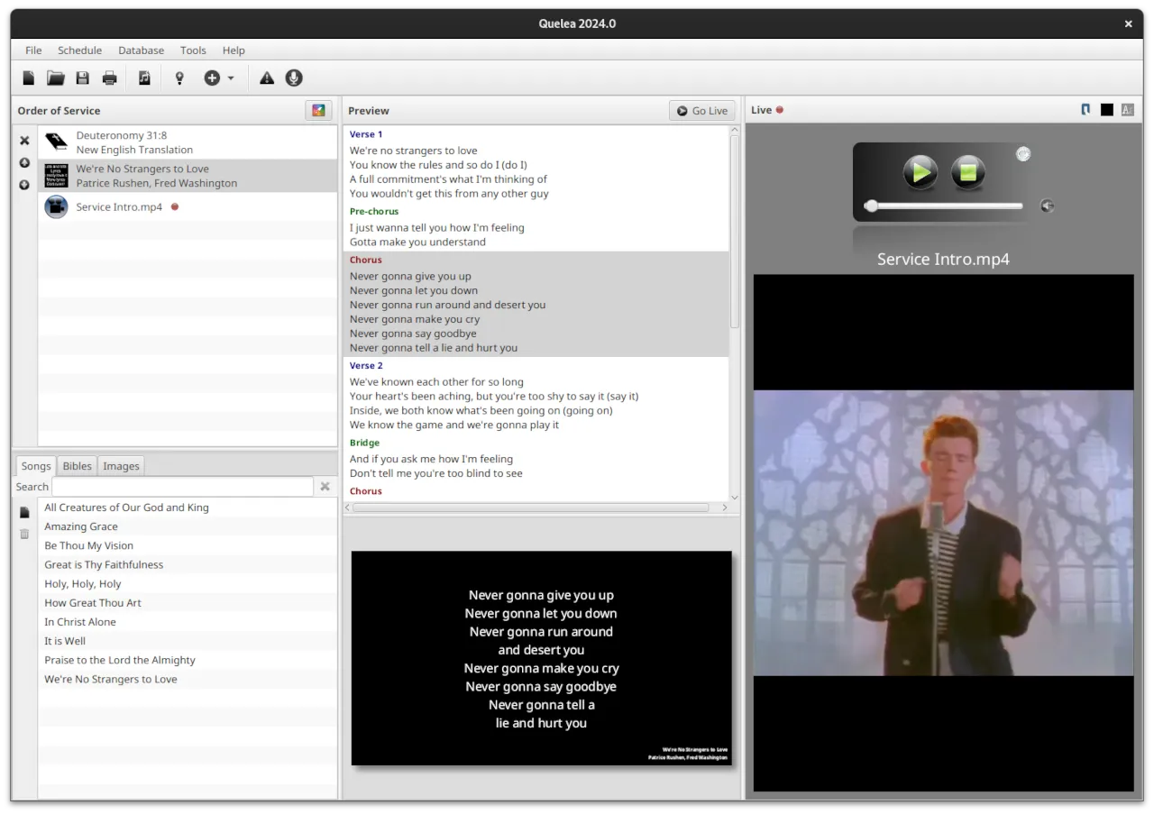Click the new song music-note icon
This screenshot has width=1154, height=814.
point(144,78)
